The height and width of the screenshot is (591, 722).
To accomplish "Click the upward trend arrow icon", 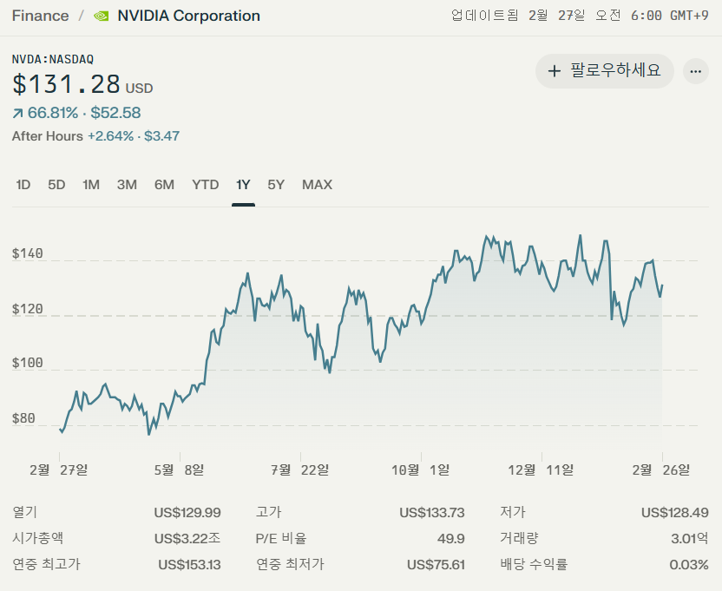I will pyautogui.click(x=17, y=114).
